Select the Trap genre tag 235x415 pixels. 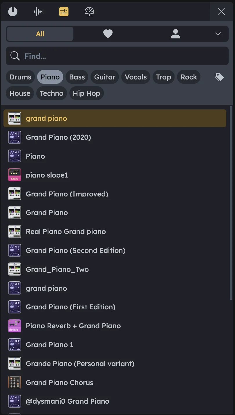click(x=163, y=77)
